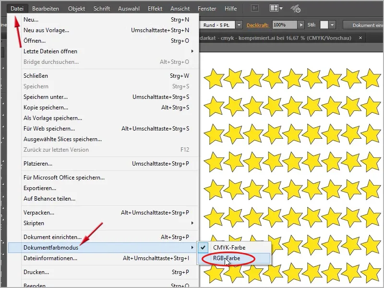Click the 100% opacity input field
The image size is (384, 288).
coord(285,25)
